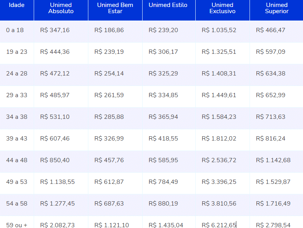This screenshot has height=228, width=303.
Task: Select the price R$ 3.396,25
Action: (219, 182)
